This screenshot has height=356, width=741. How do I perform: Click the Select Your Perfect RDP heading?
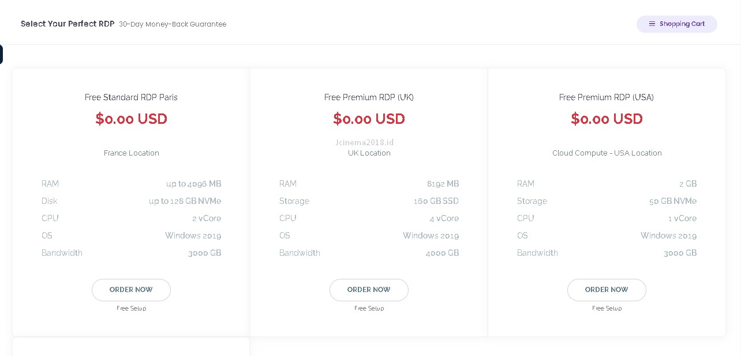click(68, 24)
